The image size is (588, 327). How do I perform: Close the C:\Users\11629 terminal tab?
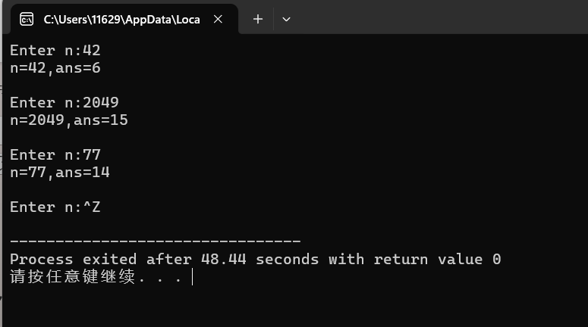pos(218,19)
